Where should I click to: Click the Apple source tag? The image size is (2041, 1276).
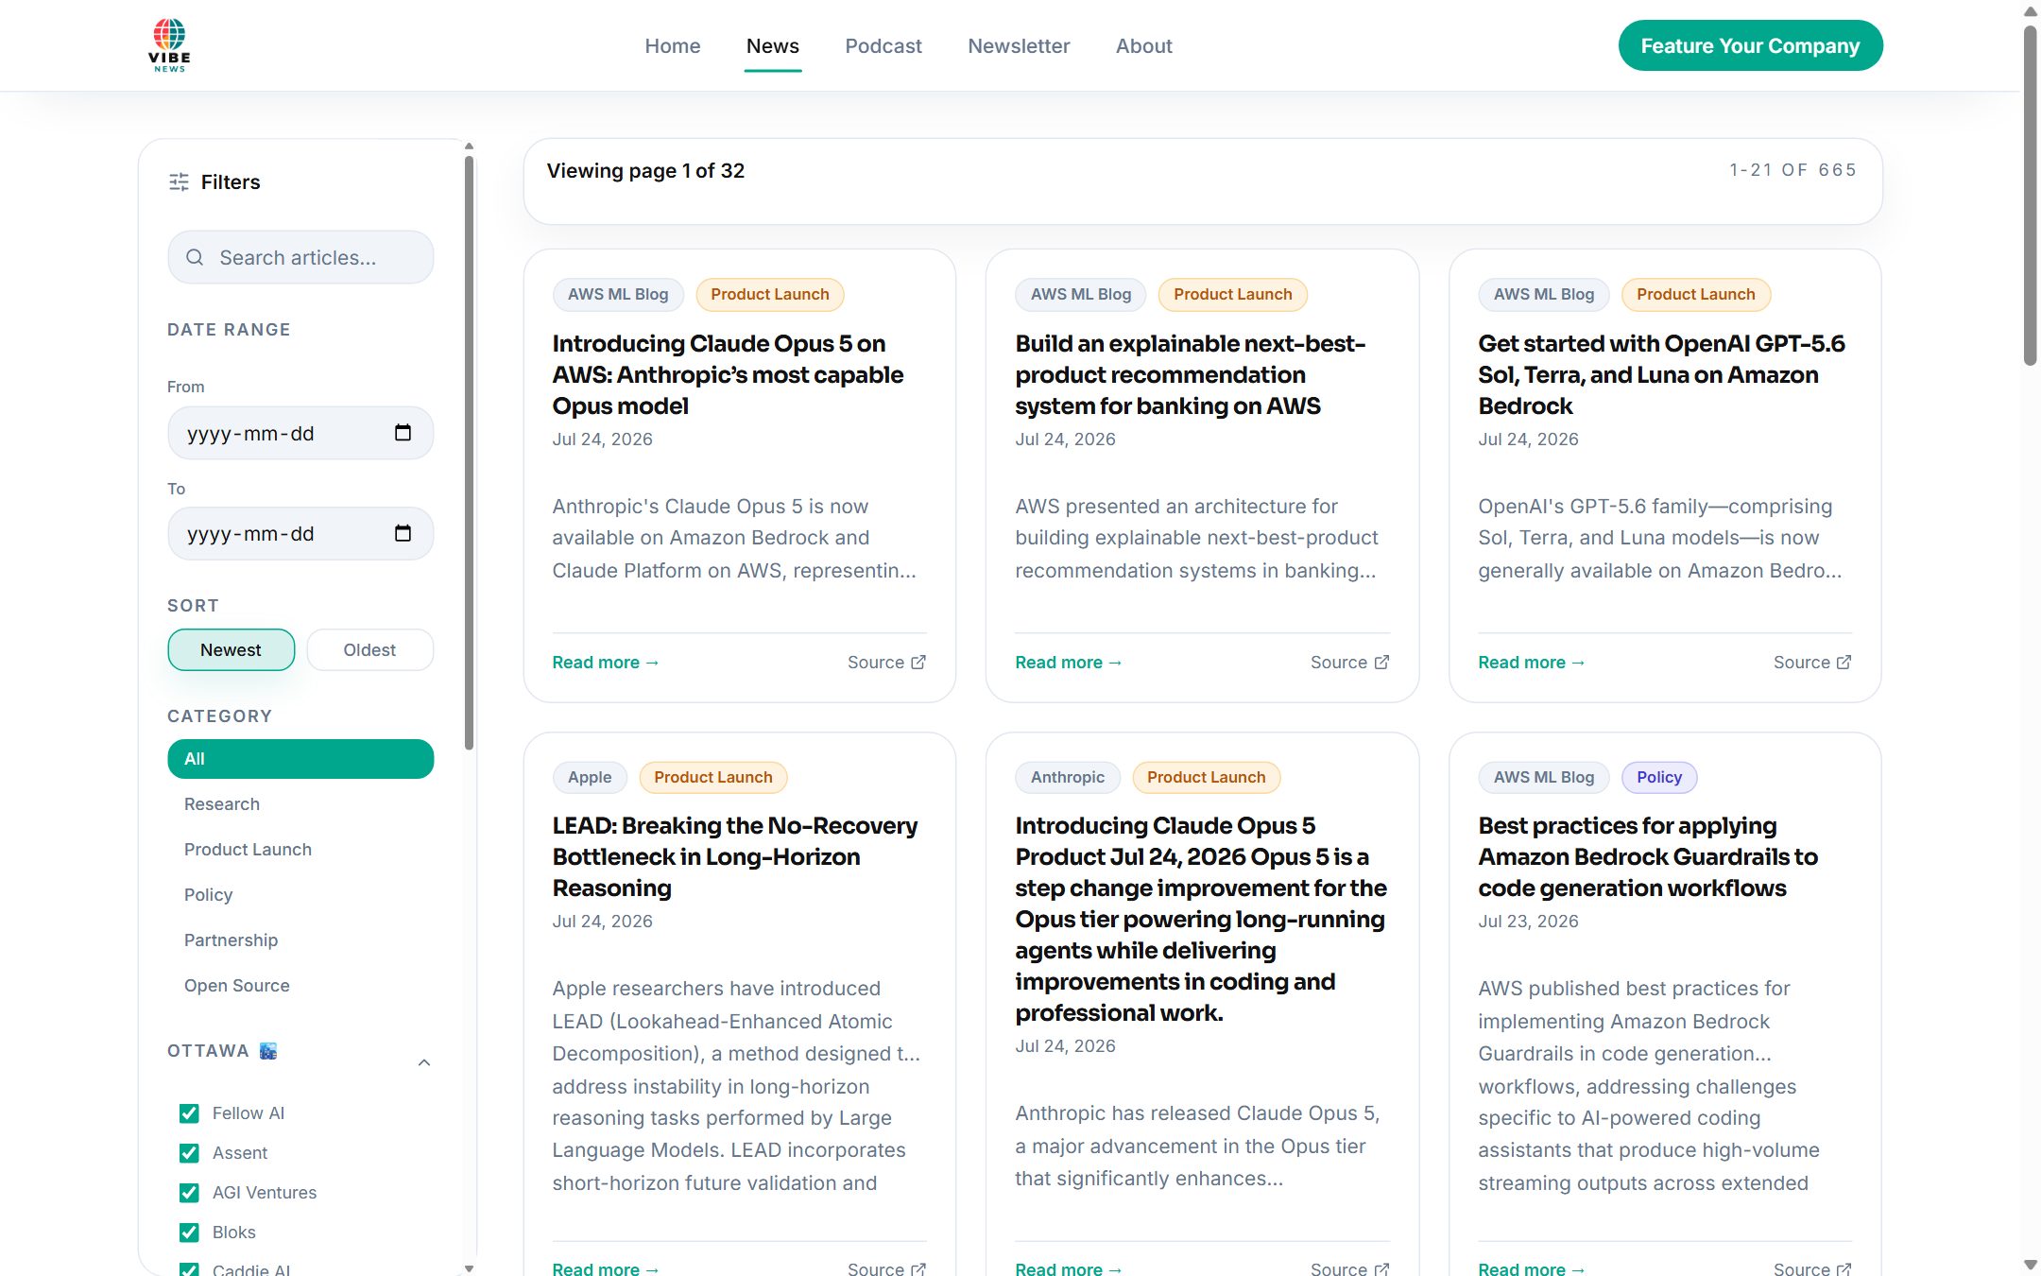(x=590, y=777)
